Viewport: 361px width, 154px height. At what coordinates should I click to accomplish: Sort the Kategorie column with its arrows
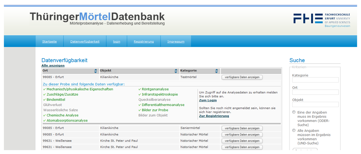(x=217, y=71)
